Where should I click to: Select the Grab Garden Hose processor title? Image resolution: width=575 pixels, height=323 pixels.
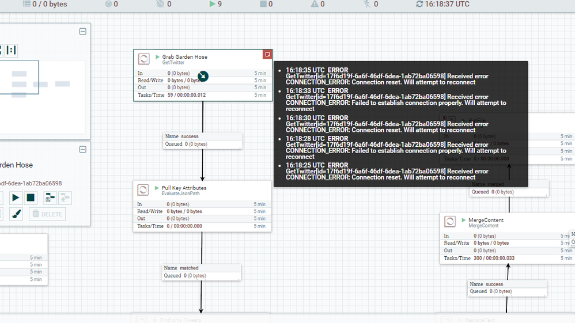(184, 57)
